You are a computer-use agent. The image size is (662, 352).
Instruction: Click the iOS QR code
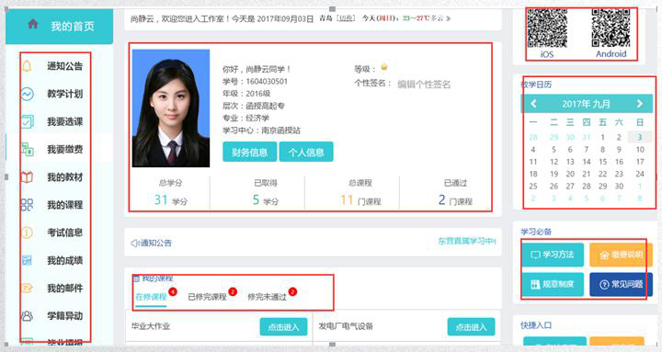pyautogui.click(x=547, y=28)
